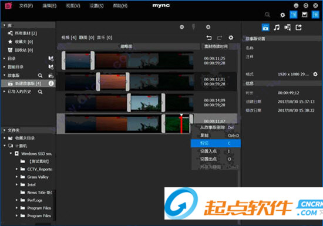Click the redo arrow in the storyboard toolbar
Screen dimensions: 323x226
coord(220,38)
